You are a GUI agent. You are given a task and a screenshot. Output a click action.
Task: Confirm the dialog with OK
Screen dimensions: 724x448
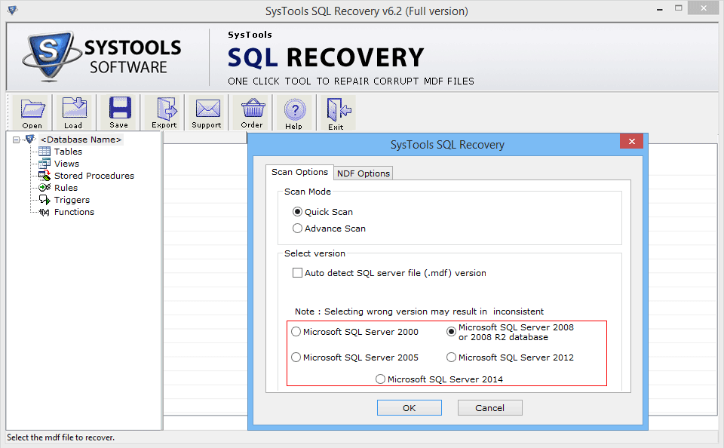[409, 408]
